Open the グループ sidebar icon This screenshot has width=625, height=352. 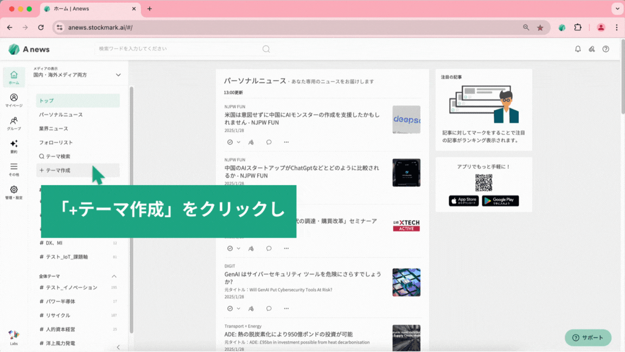[14, 123]
